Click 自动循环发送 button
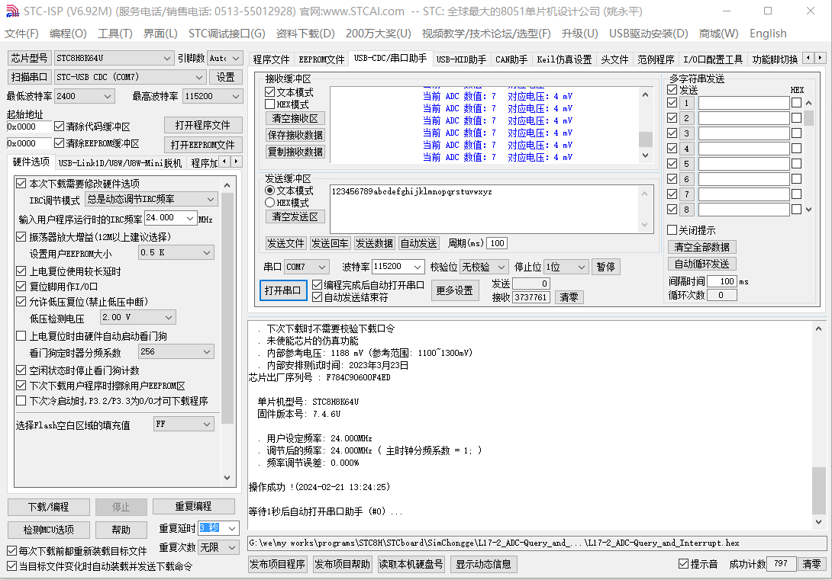The width and height of the screenshot is (832, 580). pos(701,264)
